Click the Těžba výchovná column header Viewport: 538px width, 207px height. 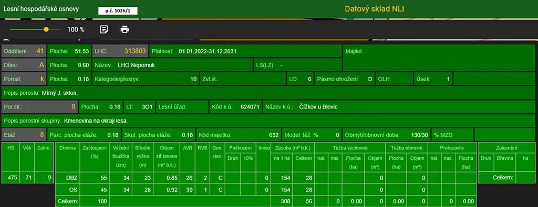tap(350, 148)
